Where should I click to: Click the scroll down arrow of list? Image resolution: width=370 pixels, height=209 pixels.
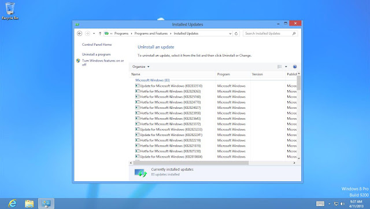[299, 158]
